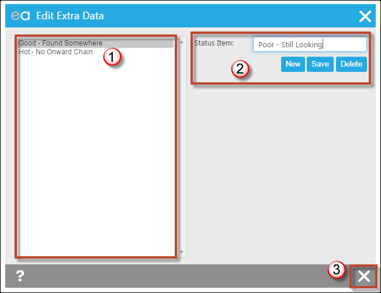The height and width of the screenshot is (293, 381).
Task: Click the help question mark icon
Action: click(x=20, y=276)
